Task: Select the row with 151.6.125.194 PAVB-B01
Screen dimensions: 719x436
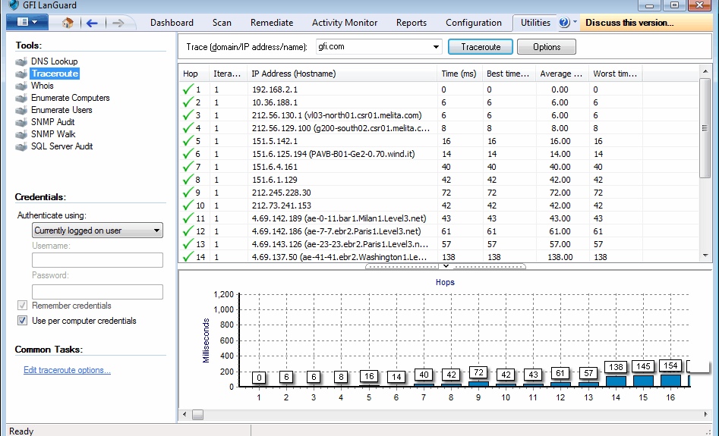Action: click(439, 154)
